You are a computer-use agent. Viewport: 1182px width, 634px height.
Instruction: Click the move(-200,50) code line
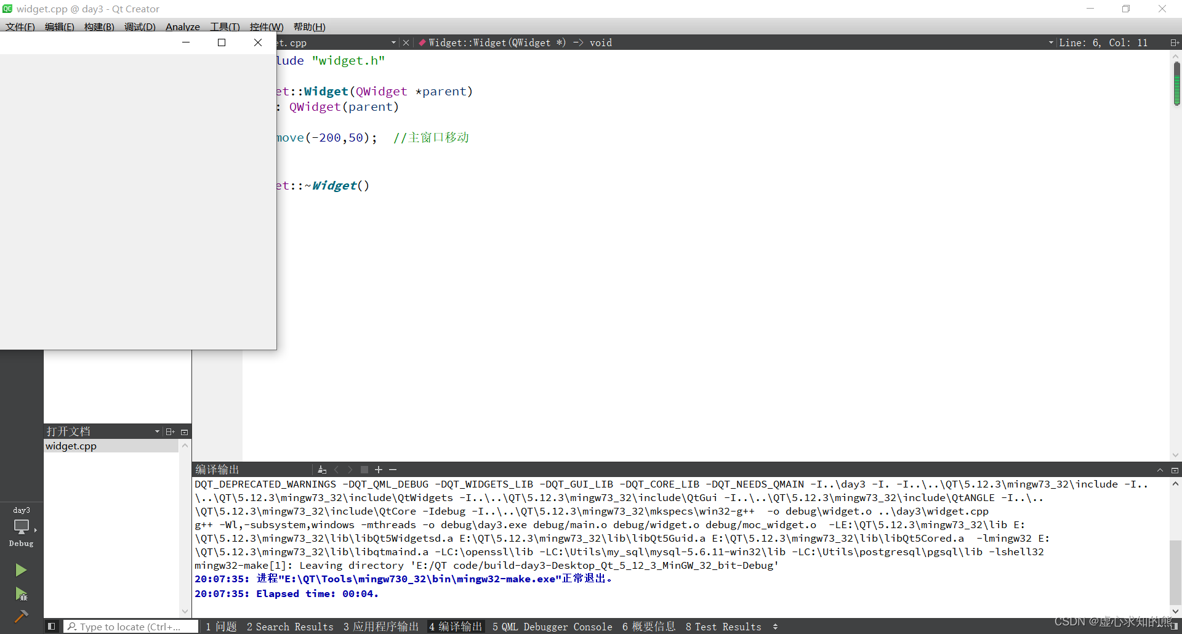tap(373, 138)
